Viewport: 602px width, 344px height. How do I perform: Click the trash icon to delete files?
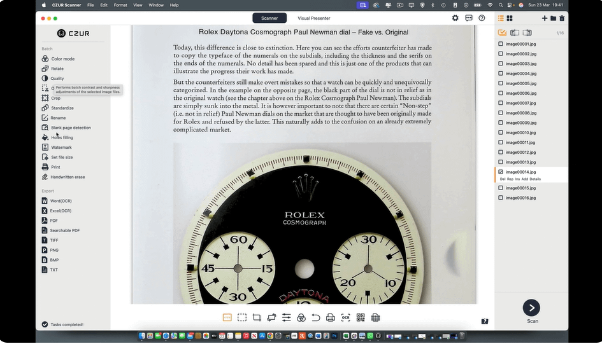562,18
